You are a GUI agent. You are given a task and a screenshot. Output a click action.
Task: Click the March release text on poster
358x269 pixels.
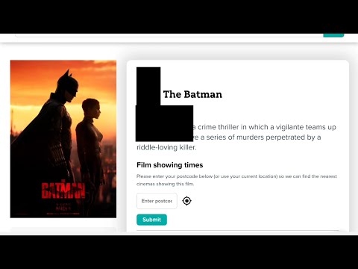click(63, 206)
